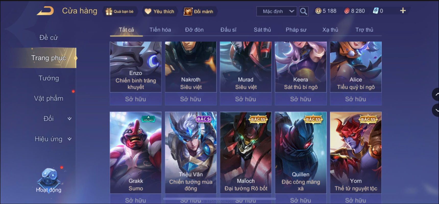
Task: Open Yorn Thế tử nguyệt tộc skin card
Action: [356, 152]
